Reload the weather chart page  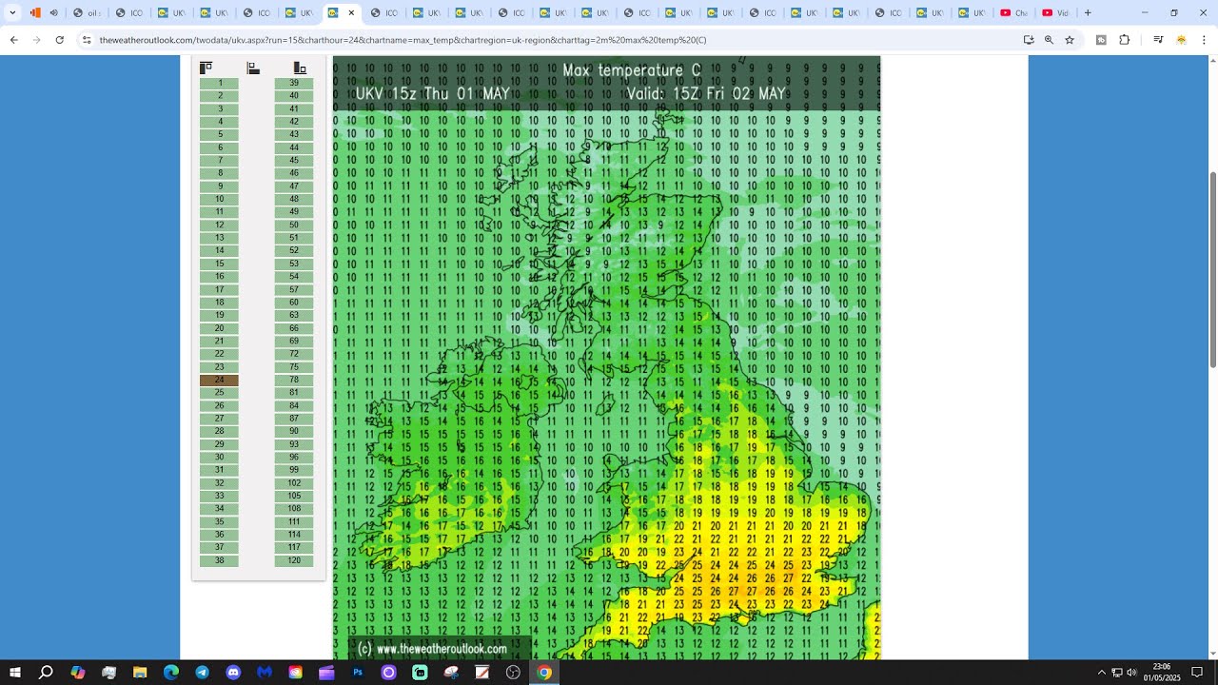(59, 40)
